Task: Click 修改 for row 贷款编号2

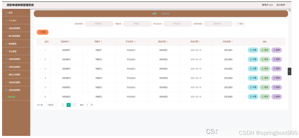Action: click(265, 59)
